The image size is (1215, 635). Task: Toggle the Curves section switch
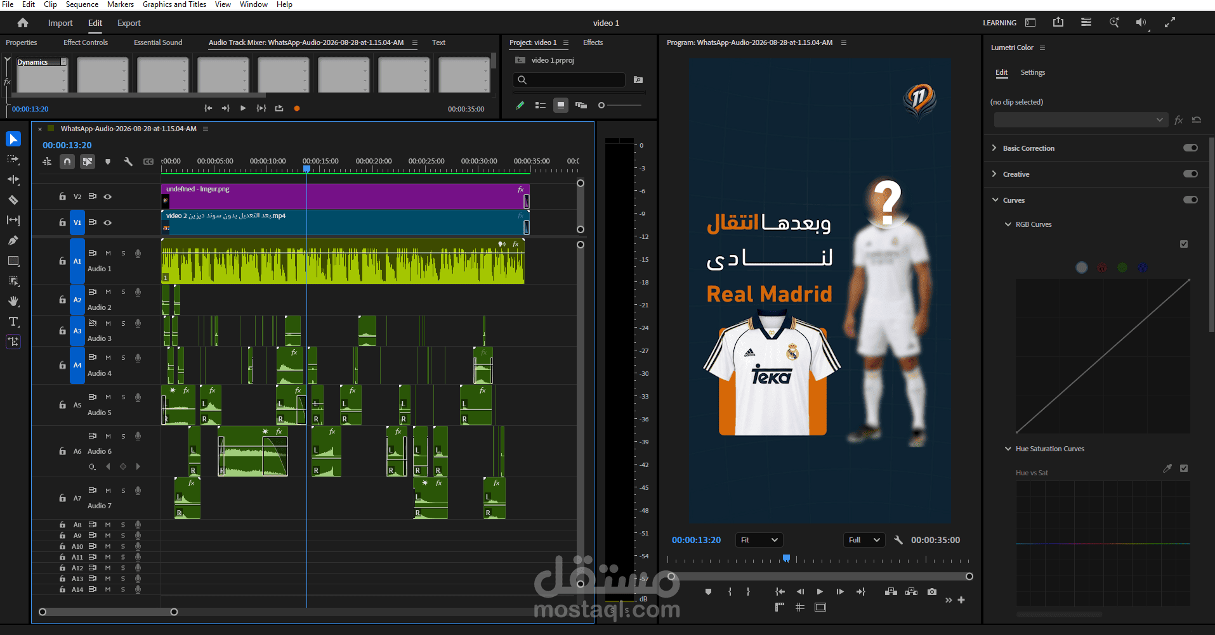pos(1190,200)
